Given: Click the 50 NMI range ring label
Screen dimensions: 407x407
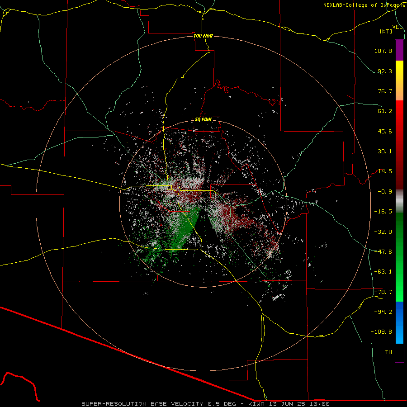Looking at the screenshot, I should [x=203, y=120].
